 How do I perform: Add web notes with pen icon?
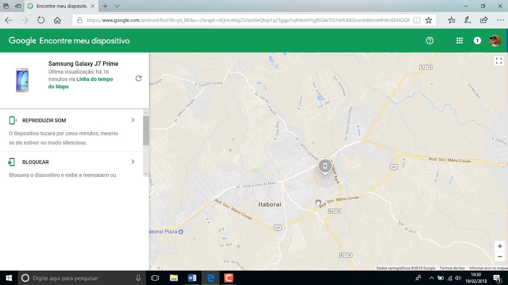468,20
